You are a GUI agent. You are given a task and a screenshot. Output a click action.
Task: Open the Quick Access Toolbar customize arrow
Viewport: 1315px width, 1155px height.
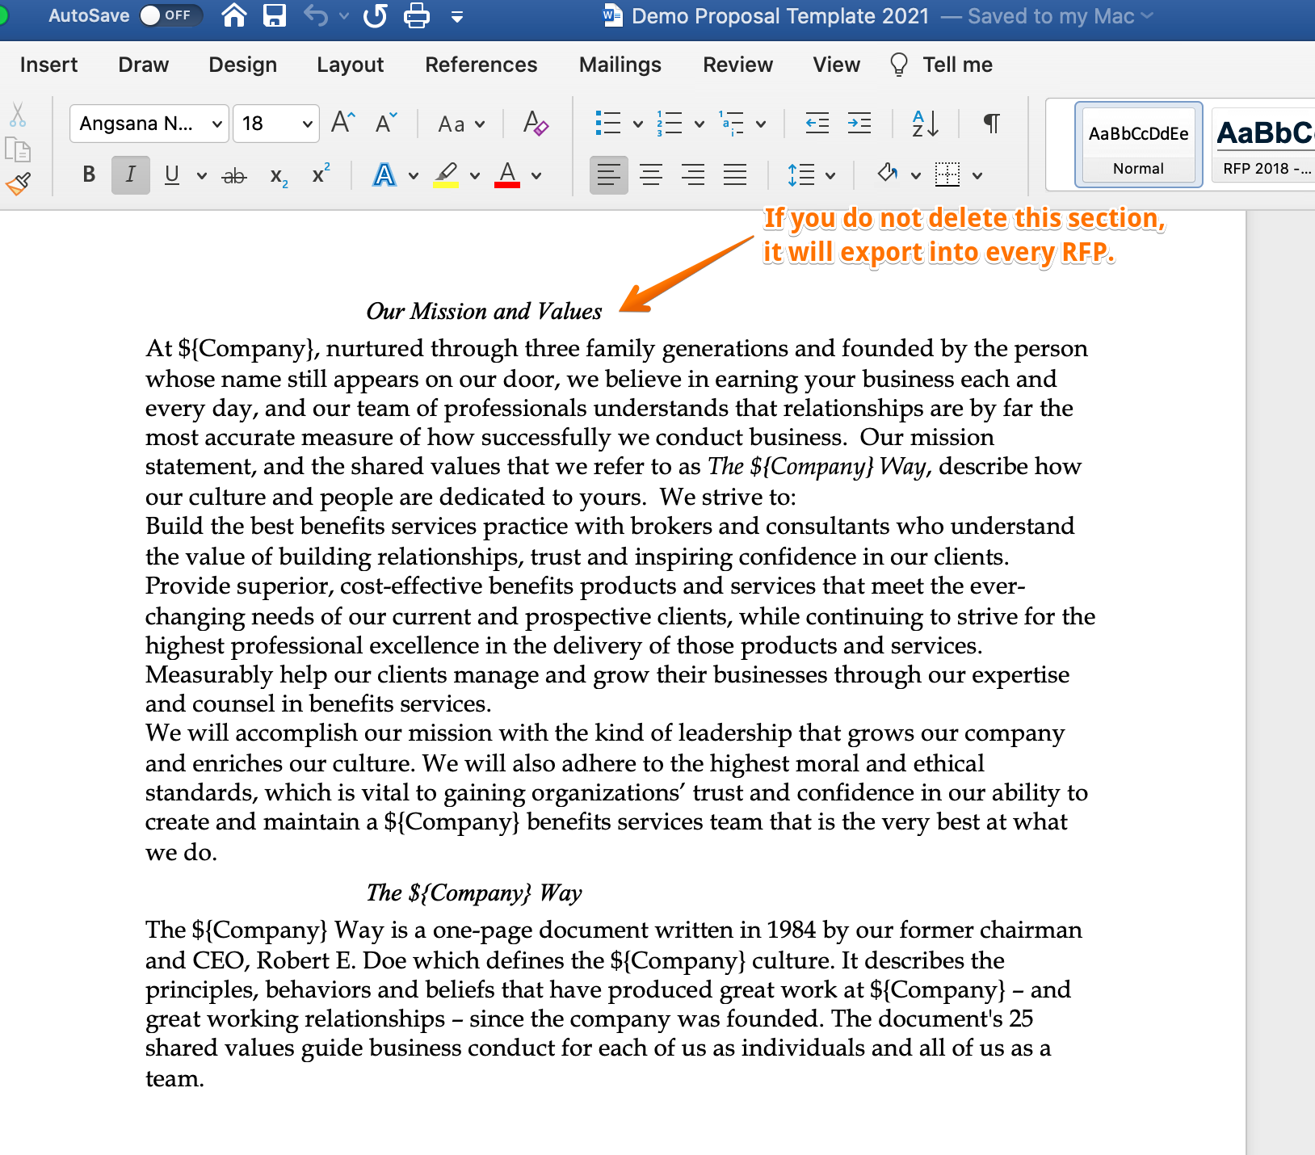[457, 16]
